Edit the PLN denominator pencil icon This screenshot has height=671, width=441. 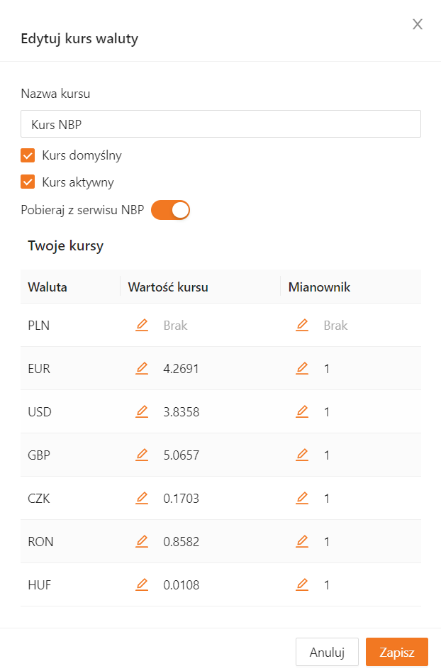[302, 325]
